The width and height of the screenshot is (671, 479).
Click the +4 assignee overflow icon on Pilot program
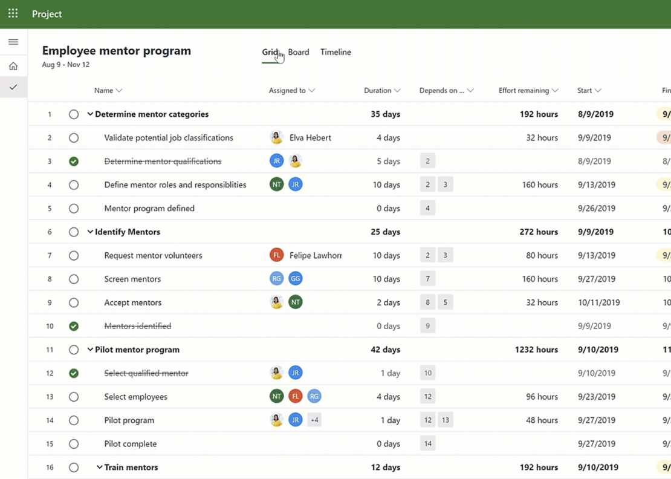(314, 420)
